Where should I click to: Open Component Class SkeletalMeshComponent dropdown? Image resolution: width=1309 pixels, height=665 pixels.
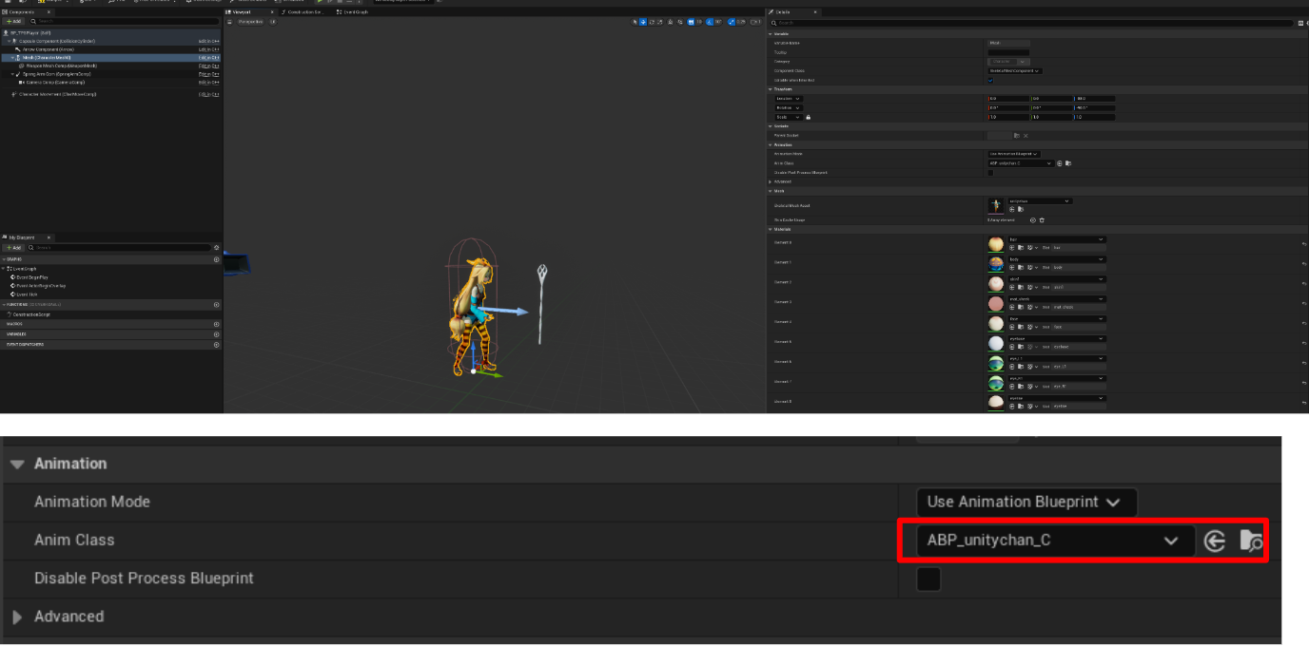click(x=1015, y=71)
